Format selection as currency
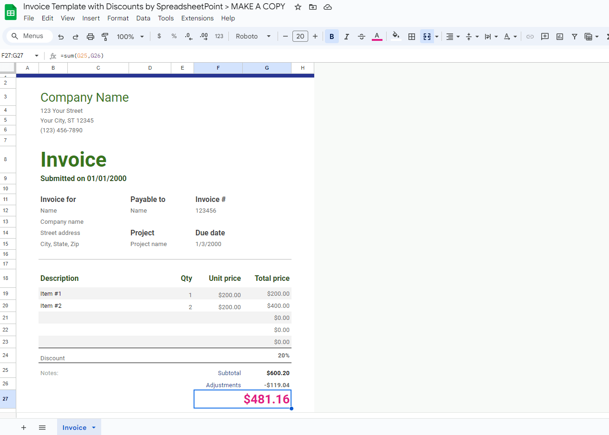 click(159, 36)
